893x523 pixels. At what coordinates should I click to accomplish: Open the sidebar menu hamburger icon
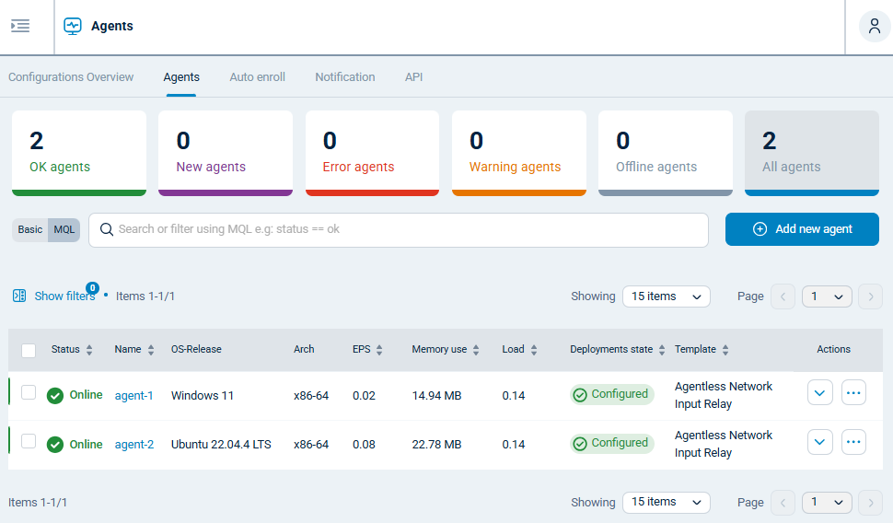pos(20,26)
